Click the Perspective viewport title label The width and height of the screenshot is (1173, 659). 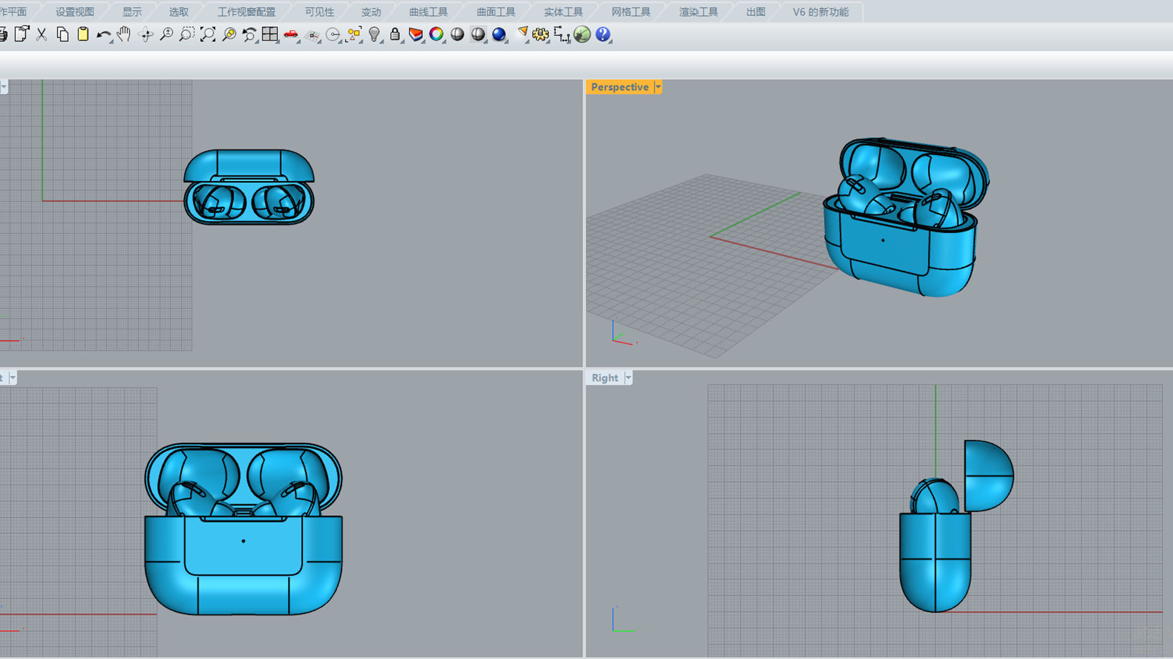tap(619, 87)
